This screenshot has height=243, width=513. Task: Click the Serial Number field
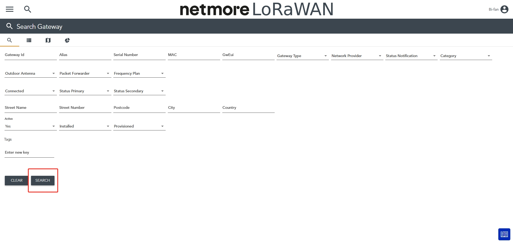point(139,55)
